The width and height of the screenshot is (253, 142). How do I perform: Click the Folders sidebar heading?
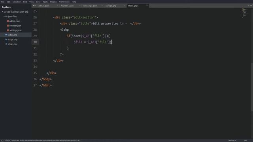coord(6,7)
